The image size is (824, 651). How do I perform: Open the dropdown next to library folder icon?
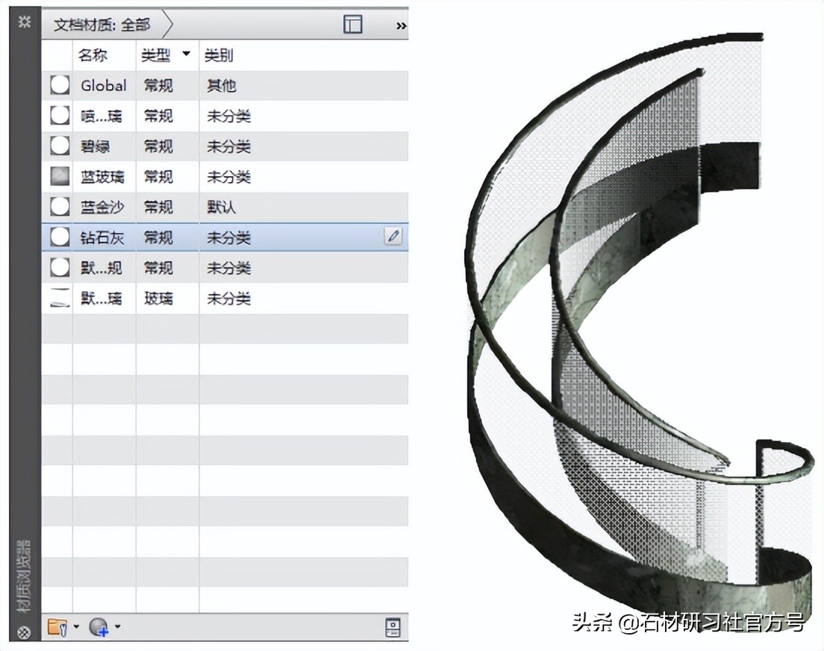pos(76,628)
